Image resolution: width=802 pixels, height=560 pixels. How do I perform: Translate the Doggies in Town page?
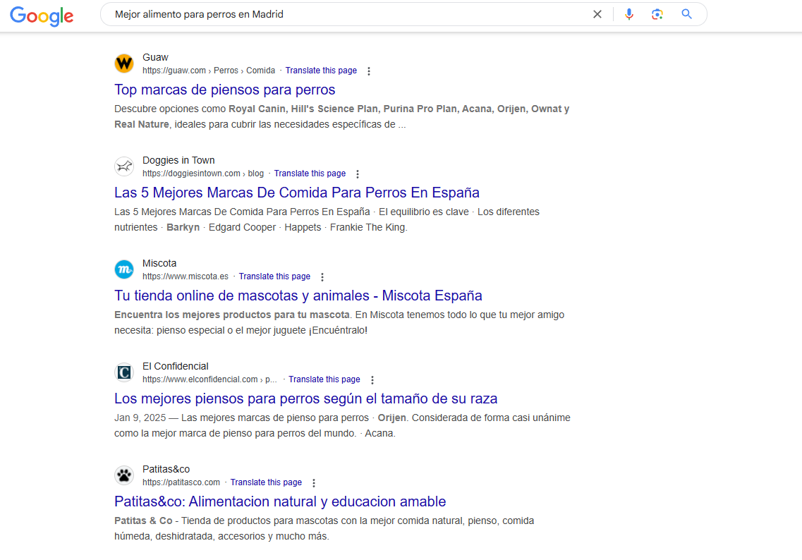pos(310,174)
